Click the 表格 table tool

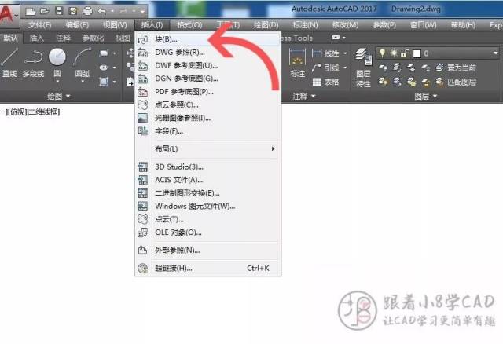tap(325, 82)
